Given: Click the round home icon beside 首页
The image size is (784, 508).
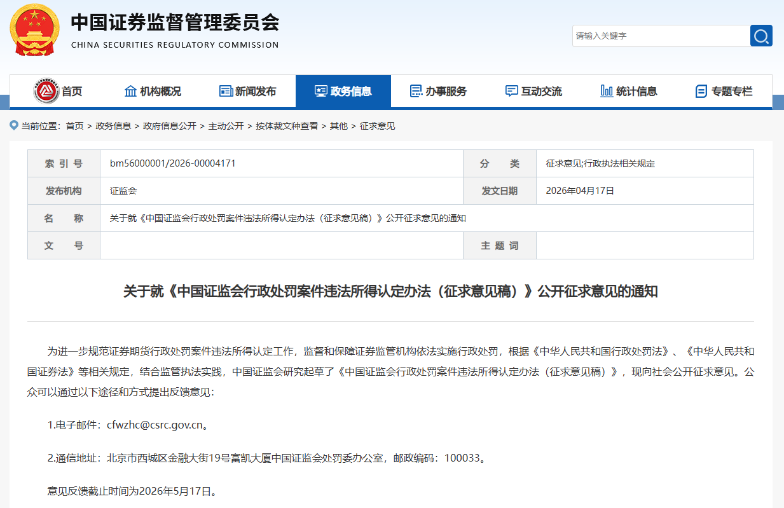Looking at the screenshot, I should pos(46,92).
